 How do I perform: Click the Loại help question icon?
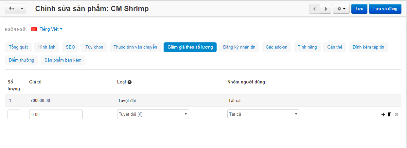click(130, 82)
